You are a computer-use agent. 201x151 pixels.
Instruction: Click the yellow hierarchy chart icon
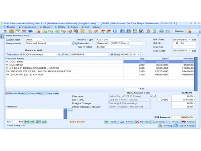(82, 31)
